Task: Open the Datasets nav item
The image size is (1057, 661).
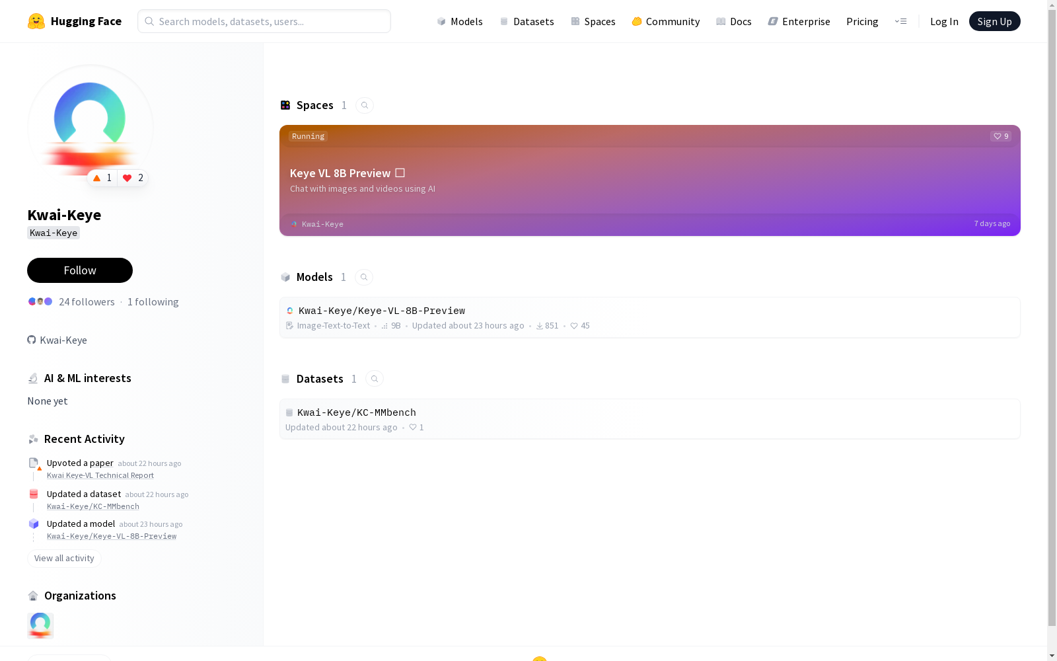Action: 527,21
